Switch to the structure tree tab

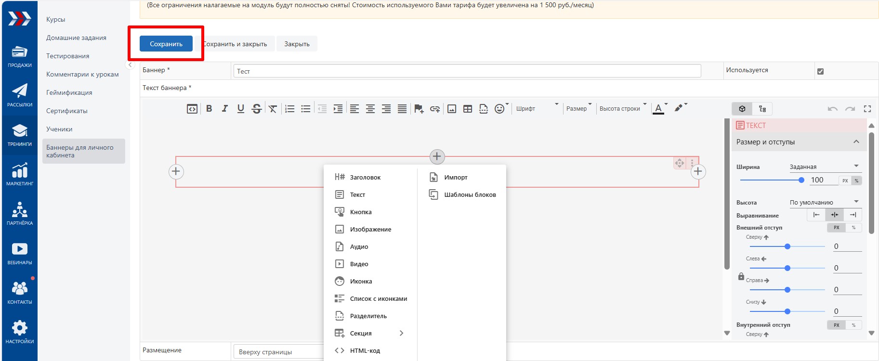[762, 109]
